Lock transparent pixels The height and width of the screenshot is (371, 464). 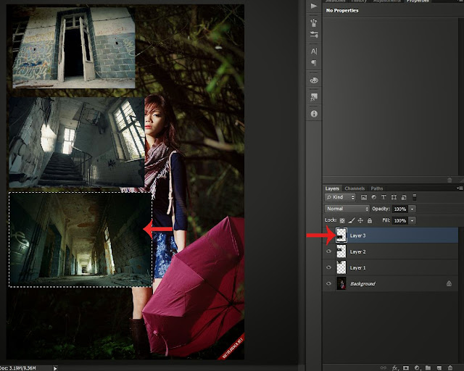point(342,220)
